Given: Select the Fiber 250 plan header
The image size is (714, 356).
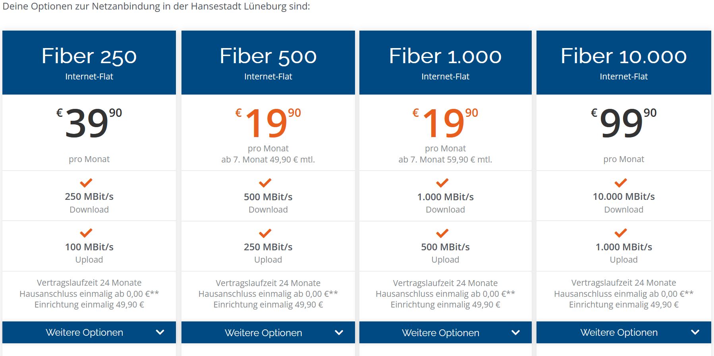Looking at the screenshot, I should click(x=89, y=62).
